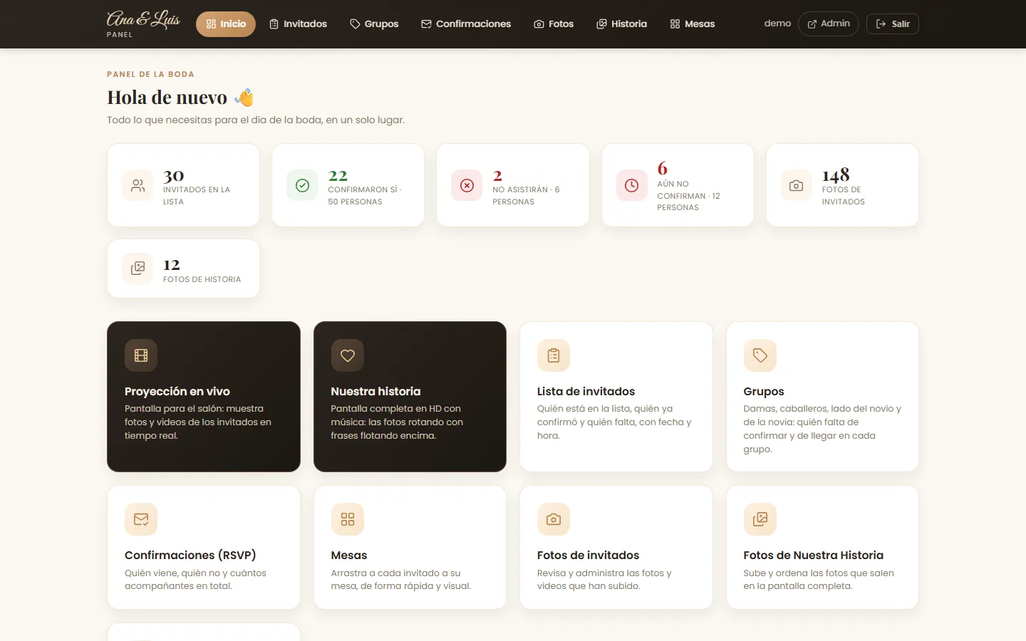1026x641 pixels.
Task: Click the heart icon on Nuestra historia
Action: coord(348,355)
